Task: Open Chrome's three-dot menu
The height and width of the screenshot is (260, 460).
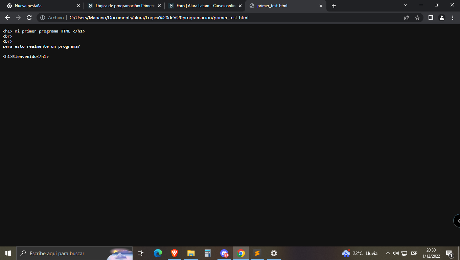Action: pyautogui.click(x=453, y=18)
